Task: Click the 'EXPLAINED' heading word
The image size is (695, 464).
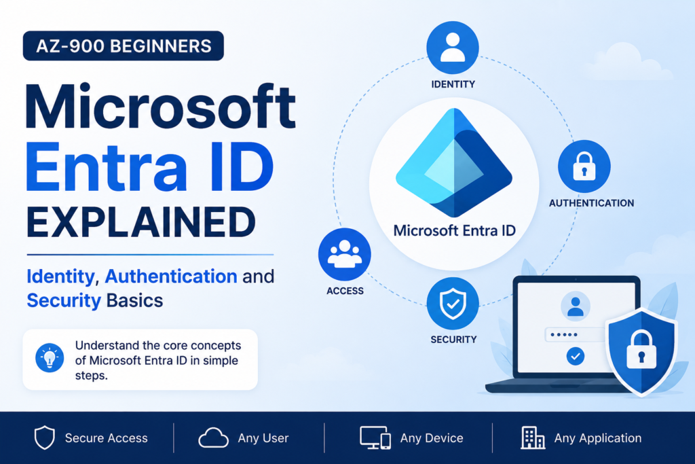Action: pos(141,222)
